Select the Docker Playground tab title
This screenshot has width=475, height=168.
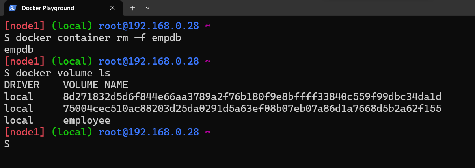48,8
